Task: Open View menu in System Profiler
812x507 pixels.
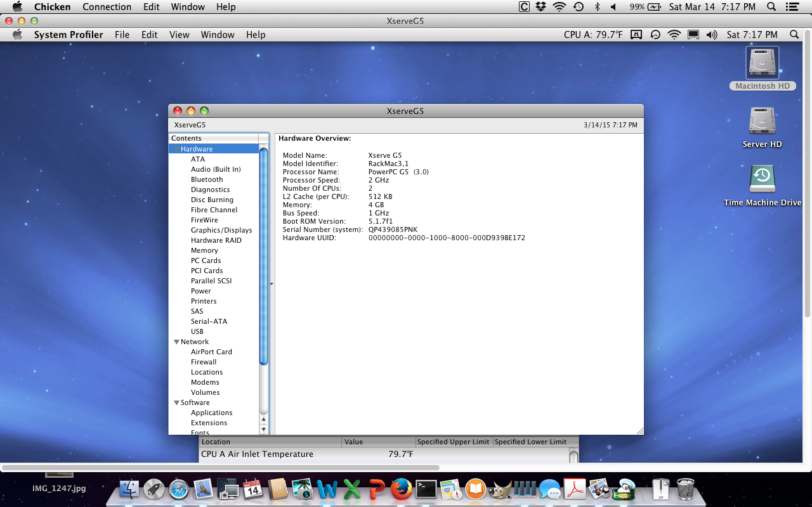Action: (x=179, y=35)
